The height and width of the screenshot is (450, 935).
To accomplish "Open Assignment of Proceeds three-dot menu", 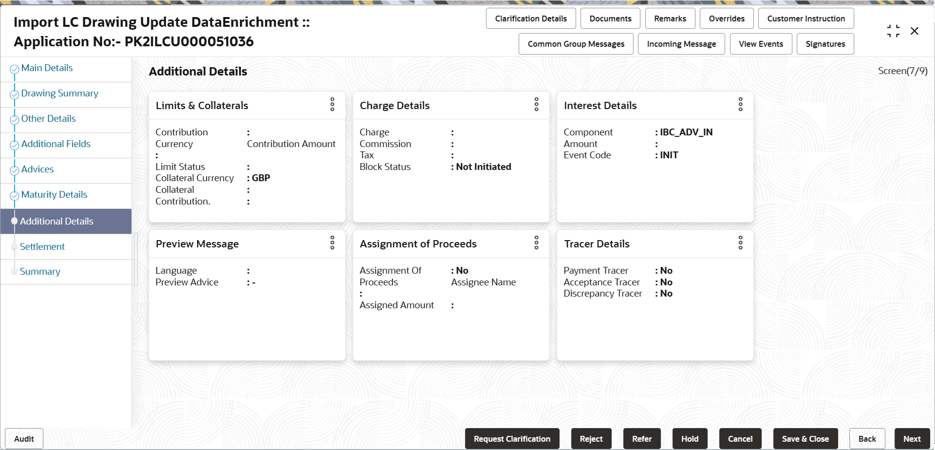I will coord(536,243).
